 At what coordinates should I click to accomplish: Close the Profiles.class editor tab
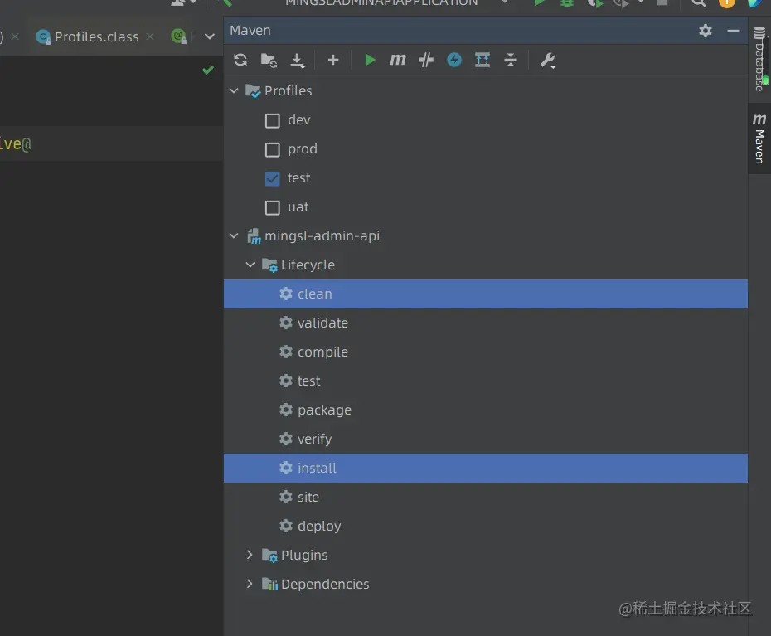[150, 36]
